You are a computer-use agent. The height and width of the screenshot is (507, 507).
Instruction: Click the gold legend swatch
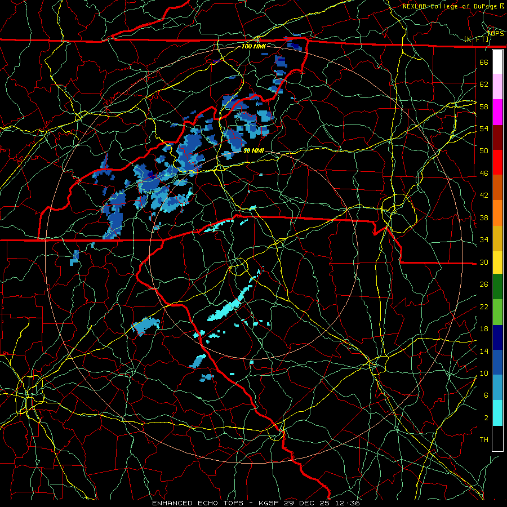tap(497, 238)
